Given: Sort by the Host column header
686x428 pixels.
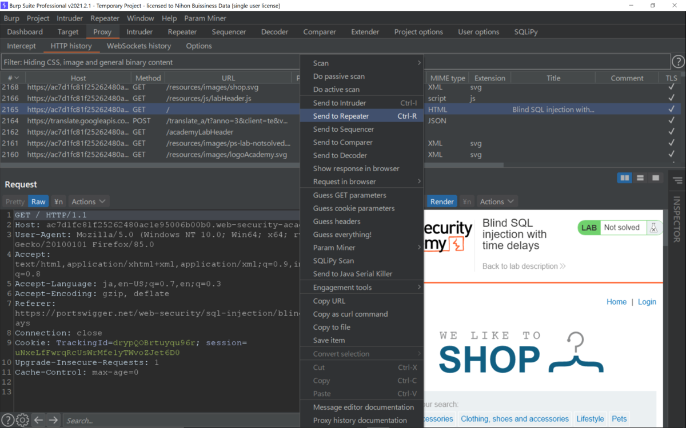Looking at the screenshot, I should coord(78,78).
